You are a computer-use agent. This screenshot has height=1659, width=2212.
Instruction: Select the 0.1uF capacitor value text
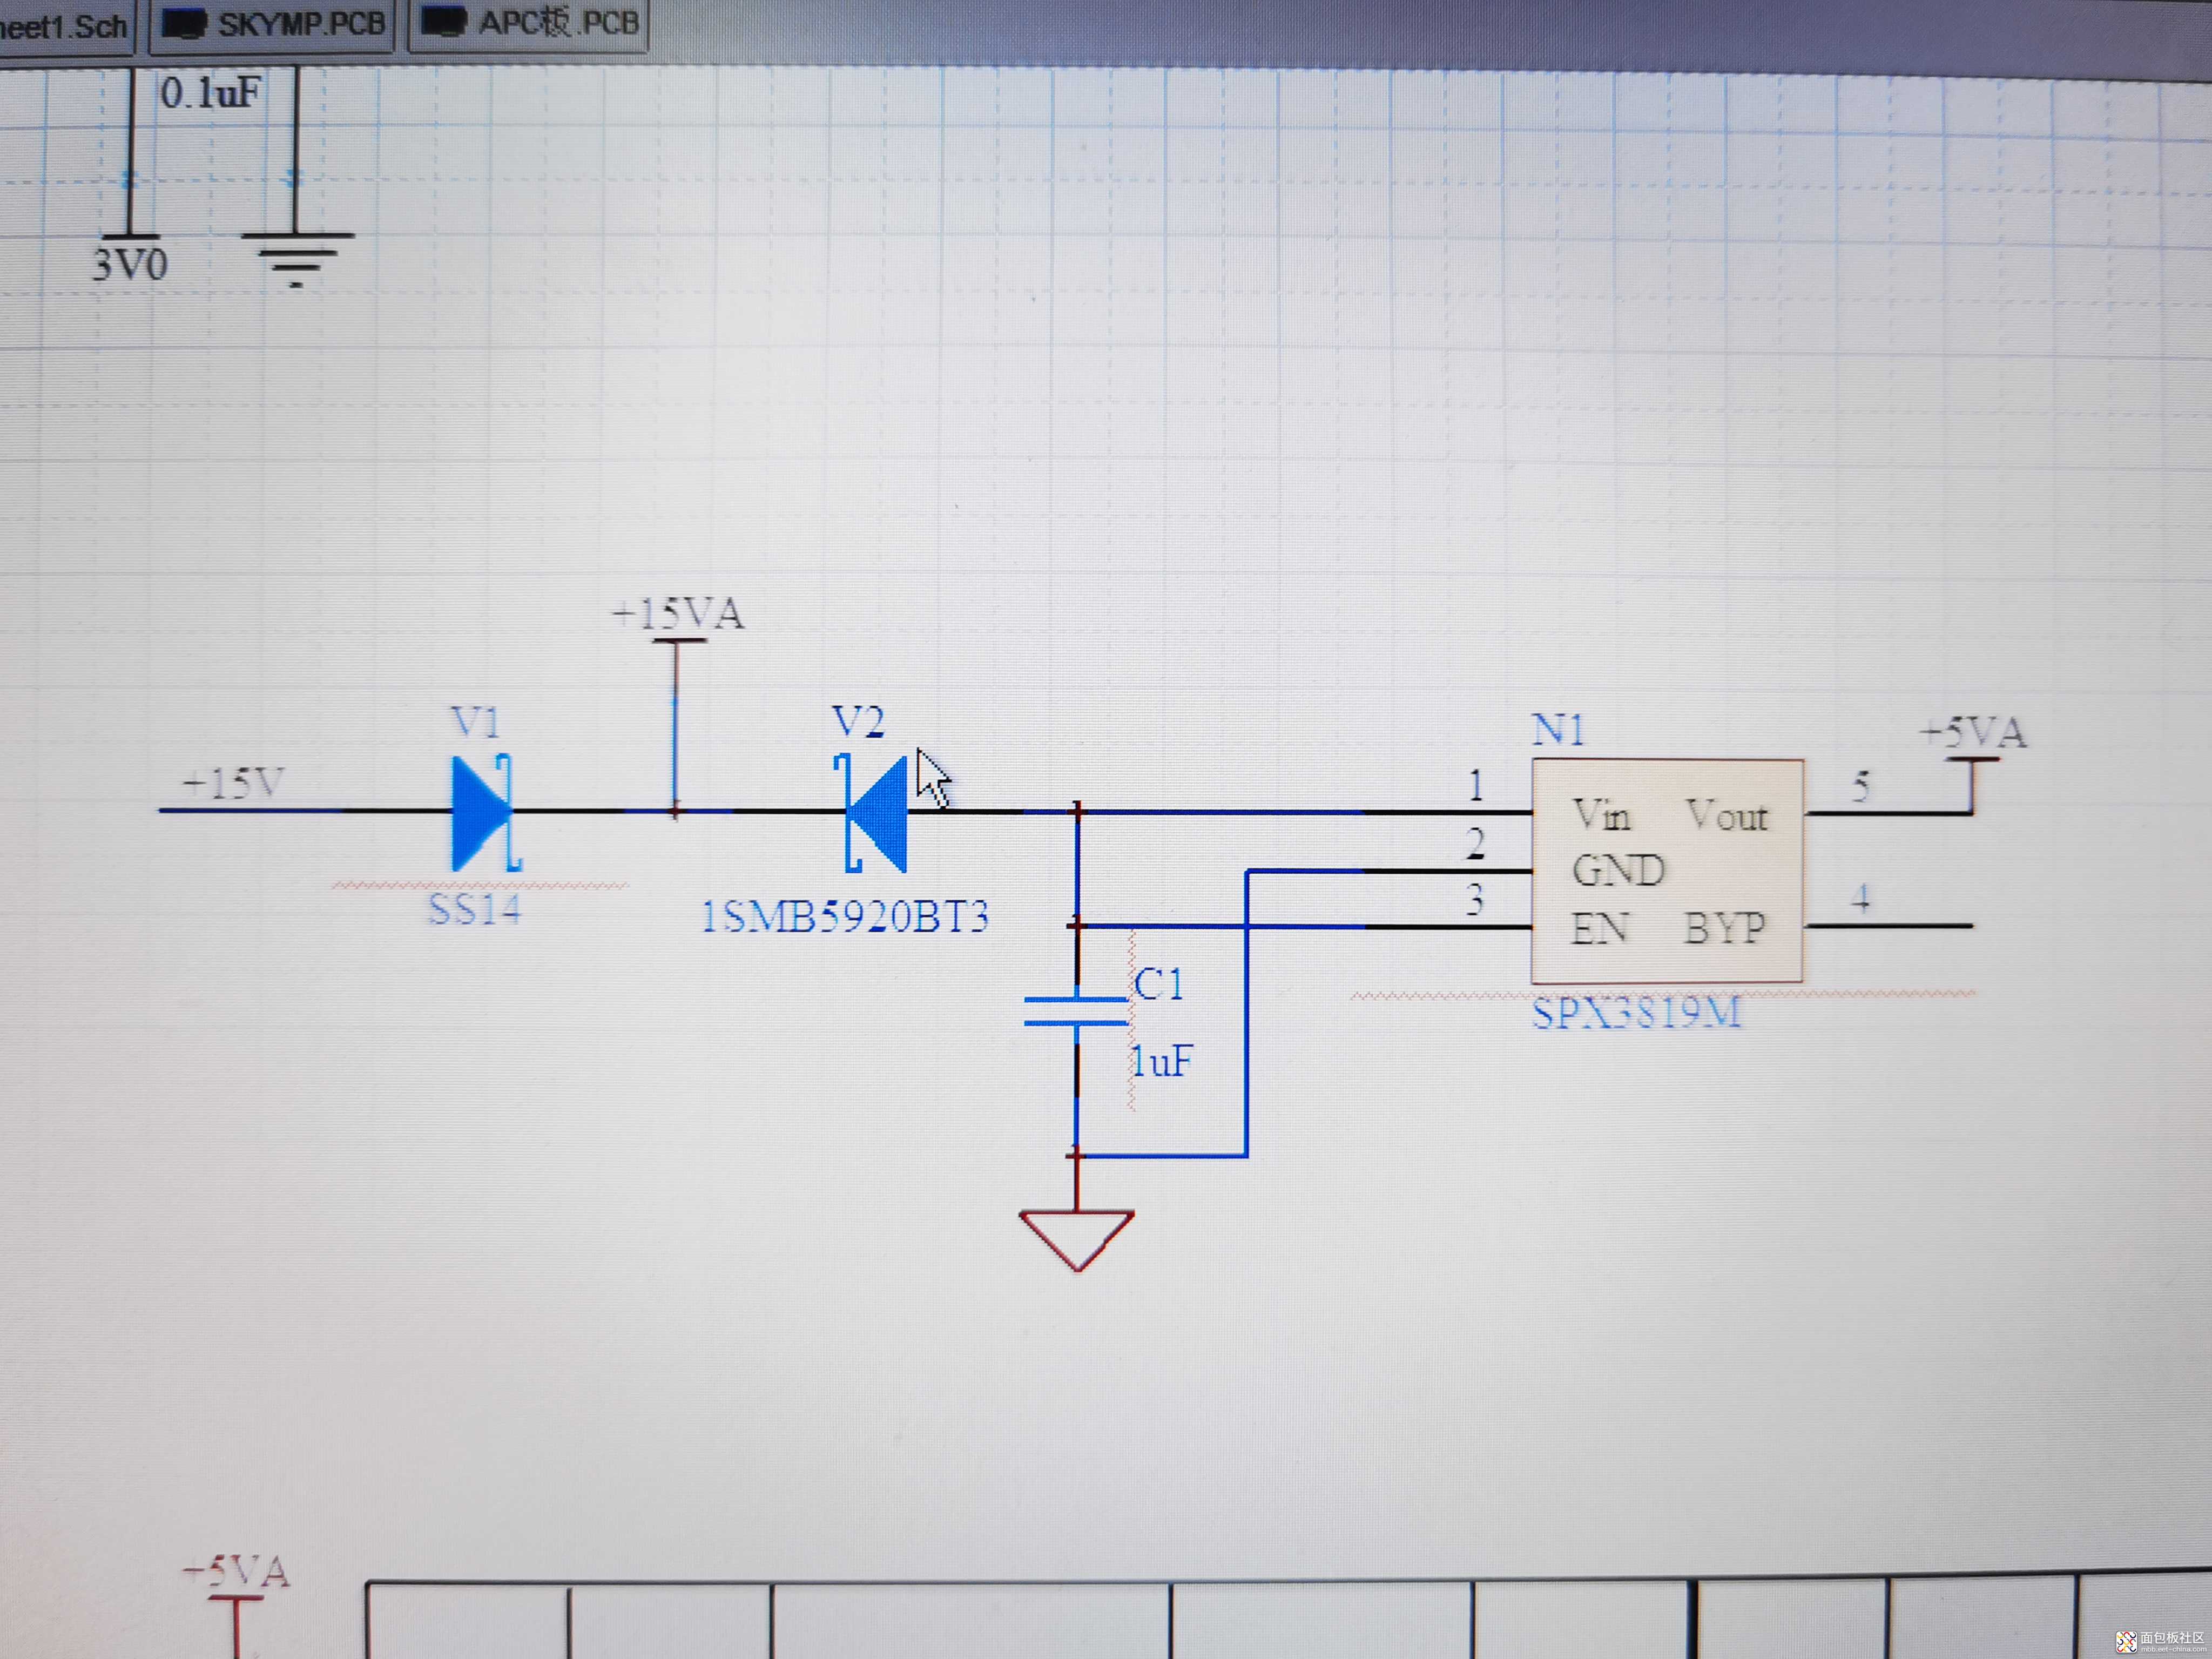[x=211, y=93]
